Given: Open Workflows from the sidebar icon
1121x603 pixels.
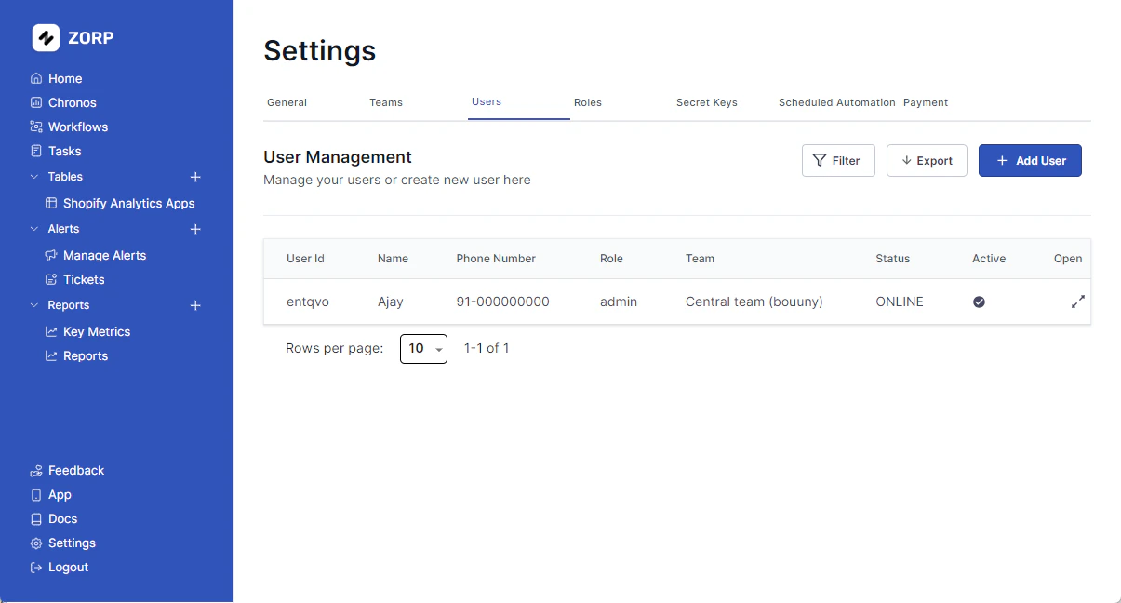Looking at the screenshot, I should coord(36,127).
